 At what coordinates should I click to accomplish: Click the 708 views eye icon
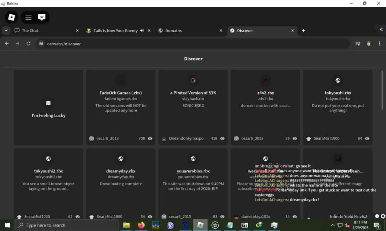point(150,138)
